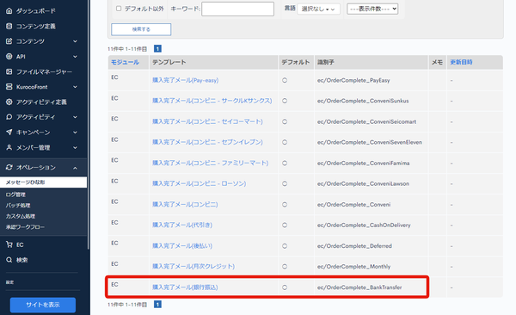The image size is (516, 315).
Task: Select default radio for 代引き template
Action: (285, 225)
